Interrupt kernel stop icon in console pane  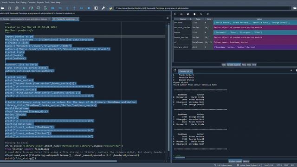pos(291,71)
